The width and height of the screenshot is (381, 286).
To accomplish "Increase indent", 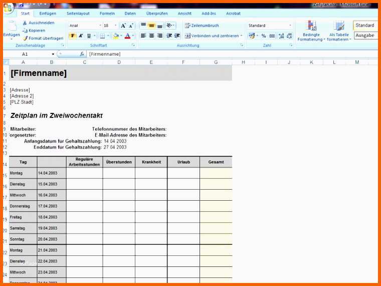I will [x=177, y=36].
